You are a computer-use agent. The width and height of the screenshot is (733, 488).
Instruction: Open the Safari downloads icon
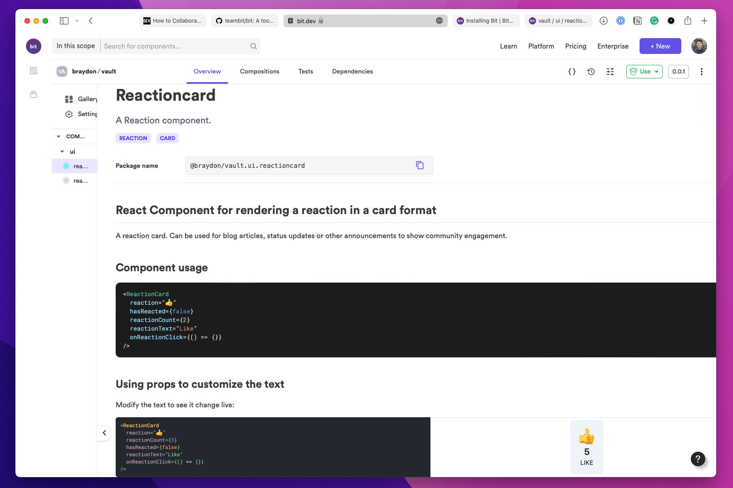(x=604, y=21)
